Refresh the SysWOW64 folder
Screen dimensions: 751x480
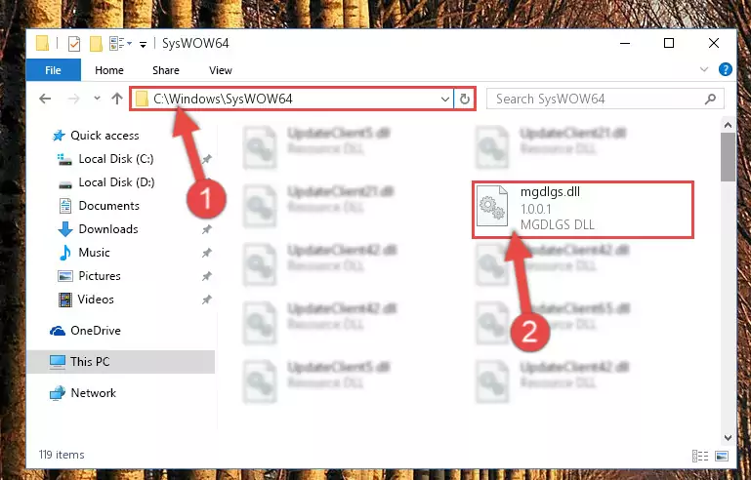[x=465, y=100]
